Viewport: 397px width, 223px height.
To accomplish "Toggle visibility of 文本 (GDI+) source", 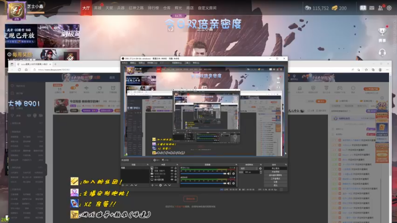I will pyautogui.click(x=172, y=170).
